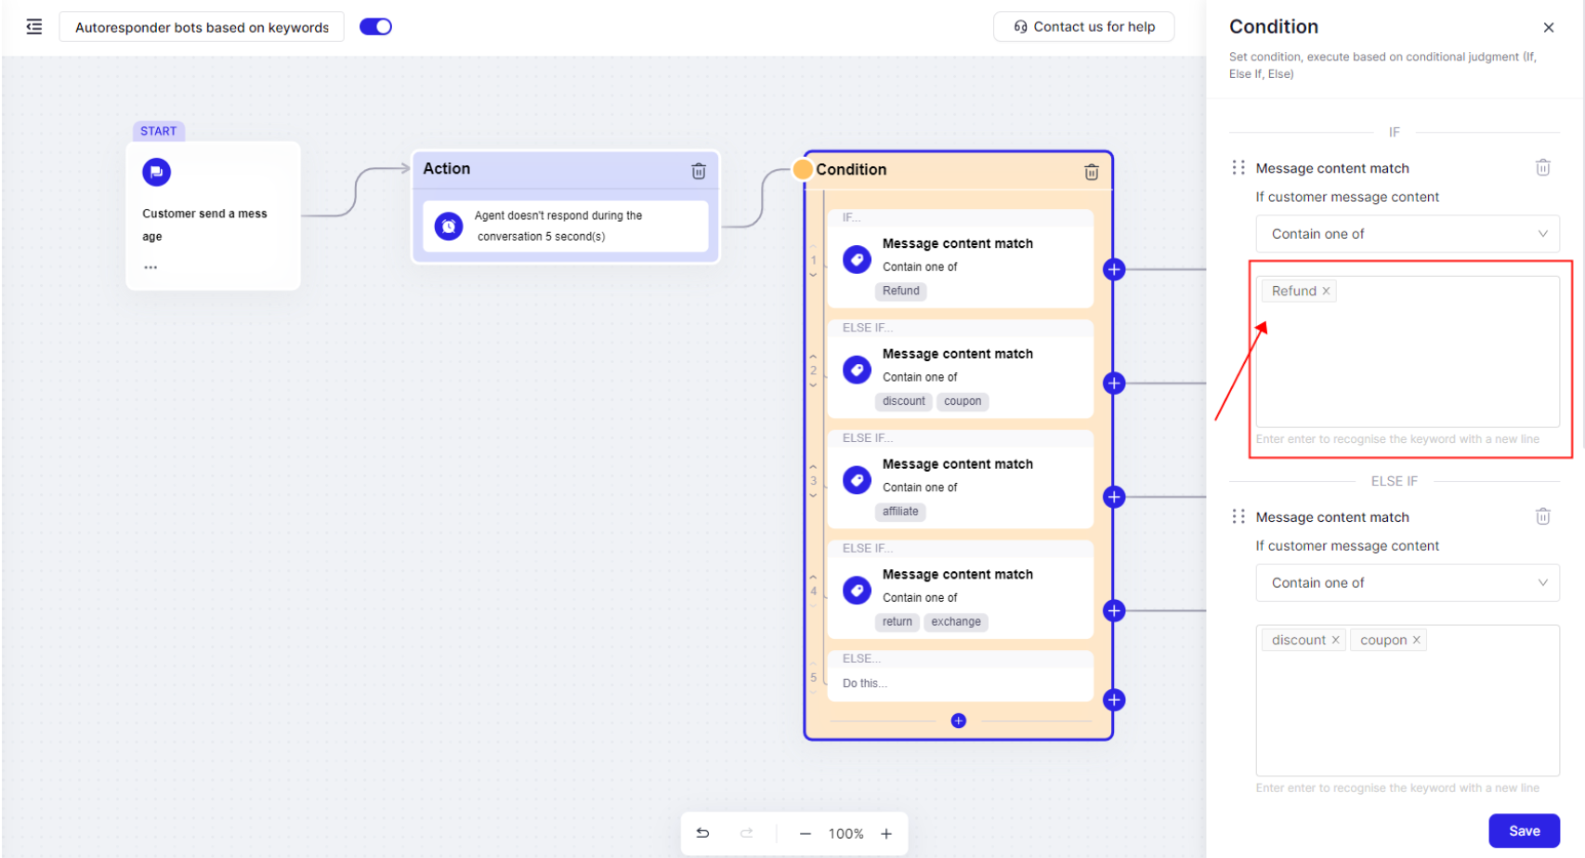Click the START label badge

click(159, 131)
